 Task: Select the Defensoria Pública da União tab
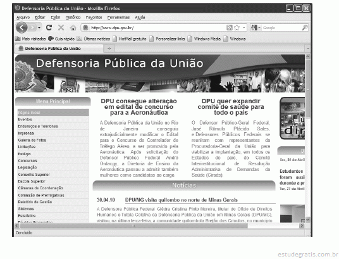click(59, 49)
